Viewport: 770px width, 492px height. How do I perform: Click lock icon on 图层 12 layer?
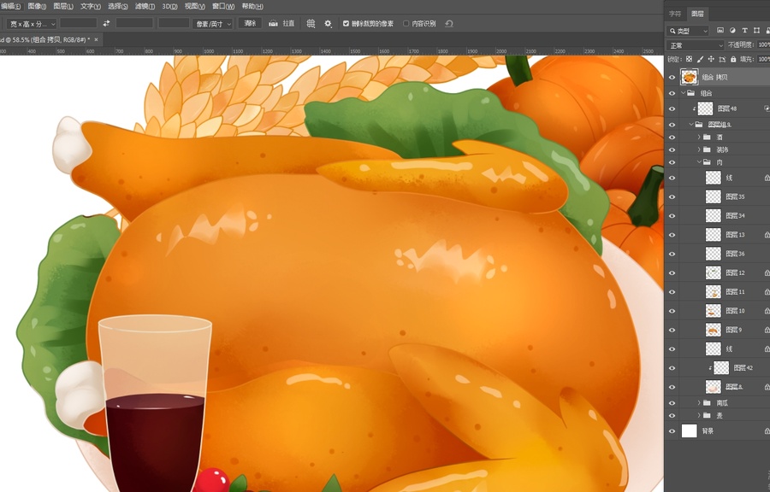(x=767, y=273)
